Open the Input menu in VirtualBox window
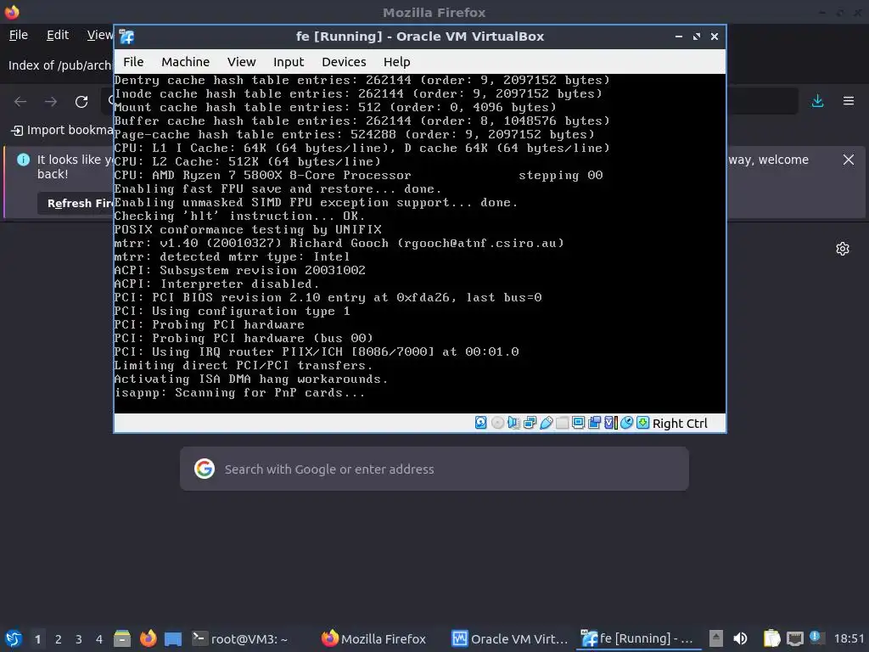The image size is (869, 652). tap(289, 62)
